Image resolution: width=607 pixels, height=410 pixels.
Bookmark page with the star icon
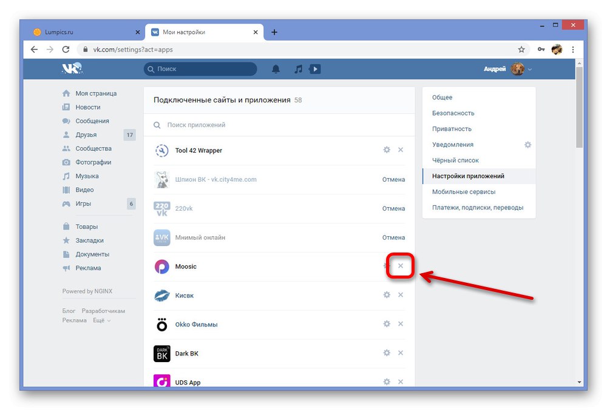(521, 50)
